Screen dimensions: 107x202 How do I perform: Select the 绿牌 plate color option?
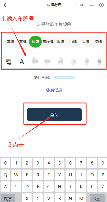(35, 42)
